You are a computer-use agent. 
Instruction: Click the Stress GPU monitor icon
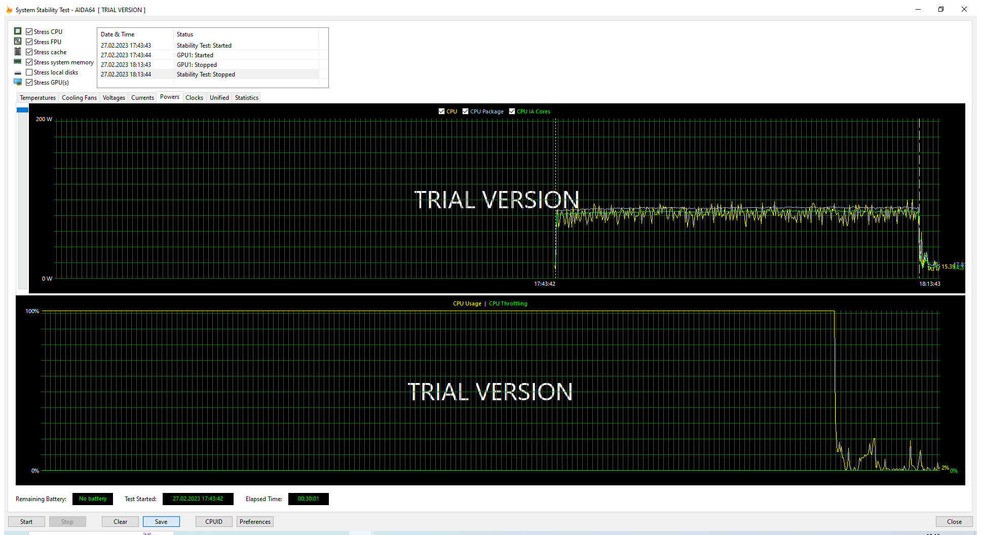click(18, 82)
